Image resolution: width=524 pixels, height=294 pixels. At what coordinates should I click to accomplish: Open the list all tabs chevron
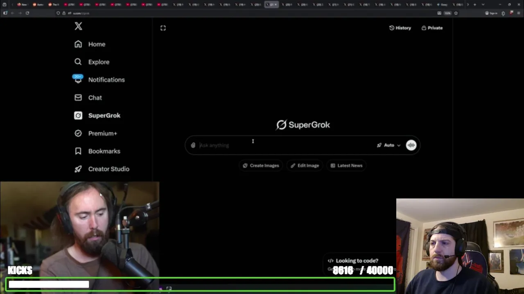483,4
